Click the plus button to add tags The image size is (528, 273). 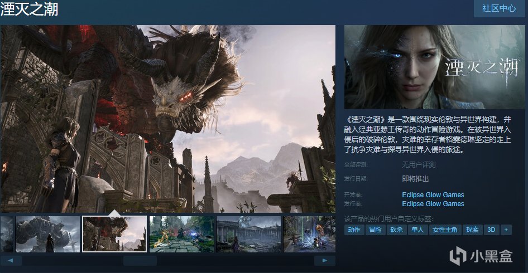point(506,230)
